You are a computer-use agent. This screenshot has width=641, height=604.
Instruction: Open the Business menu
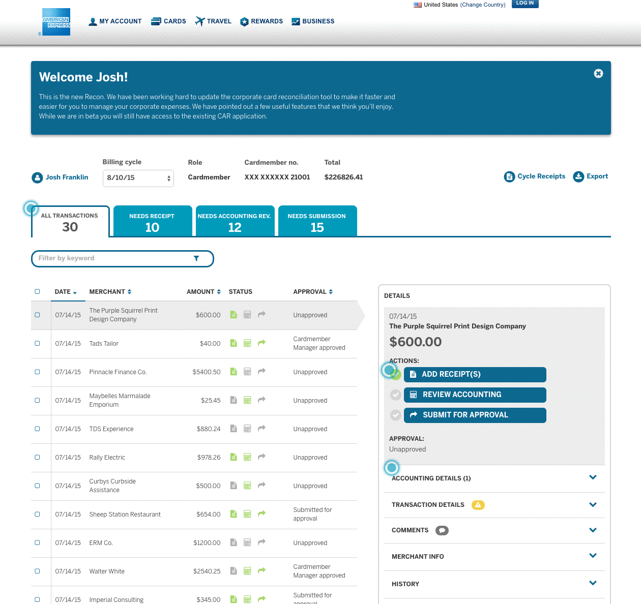coord(313,21)
